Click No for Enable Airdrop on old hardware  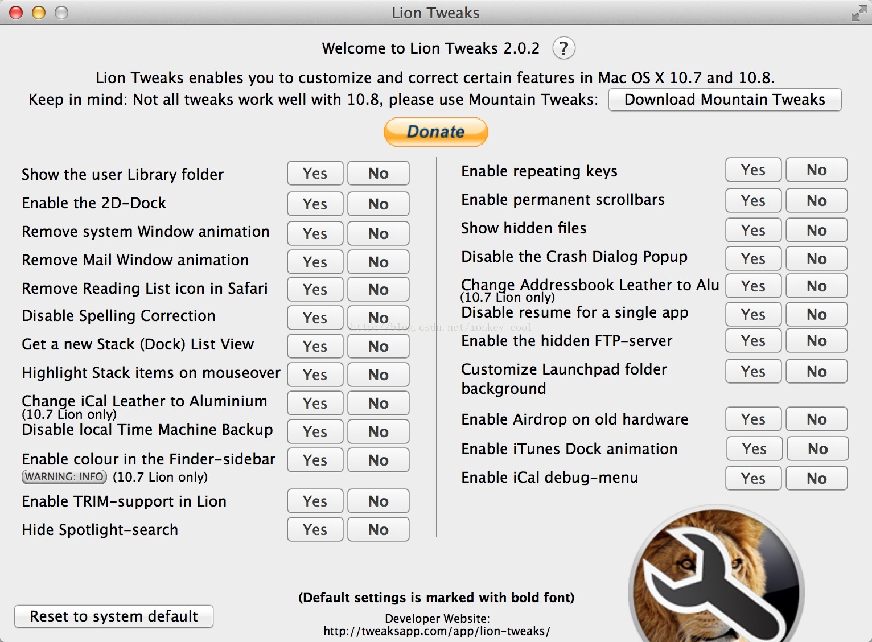(817, 419)
